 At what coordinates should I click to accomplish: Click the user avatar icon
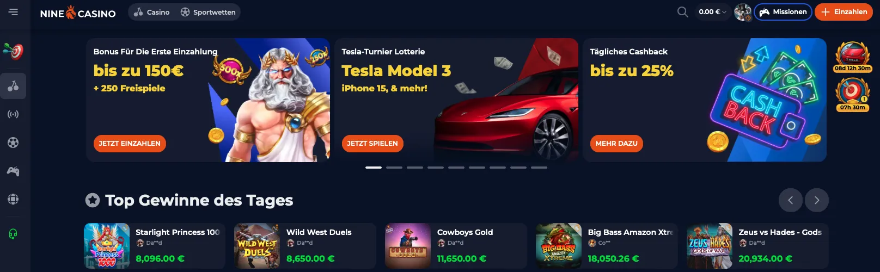coord(742,12)
